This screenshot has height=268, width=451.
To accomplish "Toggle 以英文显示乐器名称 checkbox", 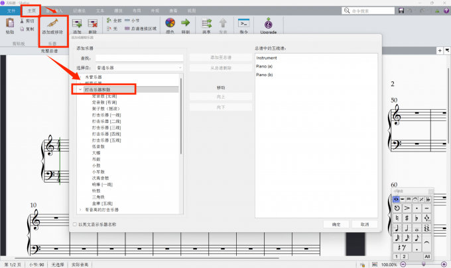I will point(75,224).
